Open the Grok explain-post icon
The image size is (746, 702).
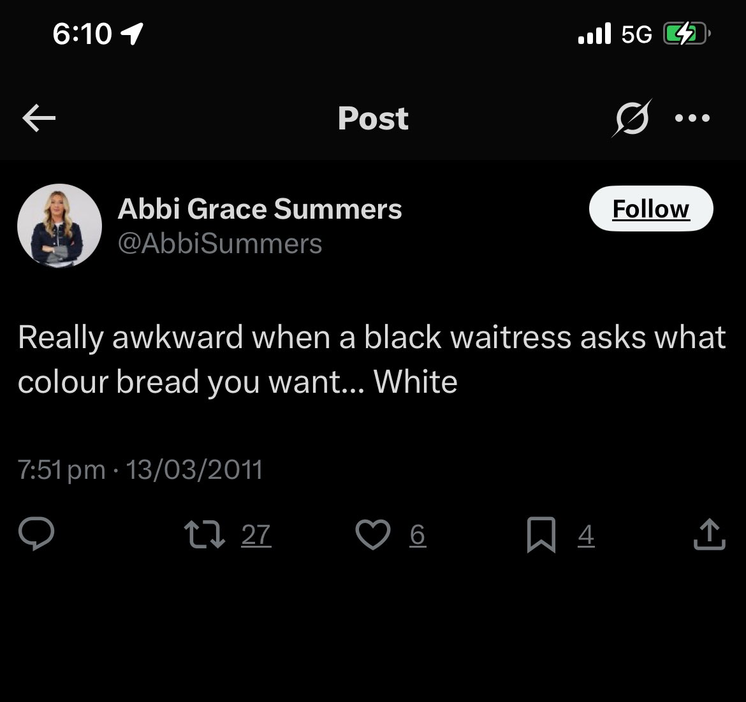pyautogui.click(x=633, y=118)
